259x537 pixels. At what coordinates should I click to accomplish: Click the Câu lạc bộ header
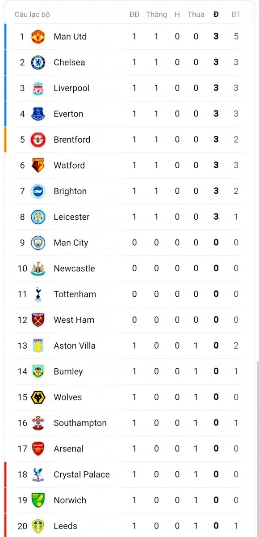pos(32,15)
